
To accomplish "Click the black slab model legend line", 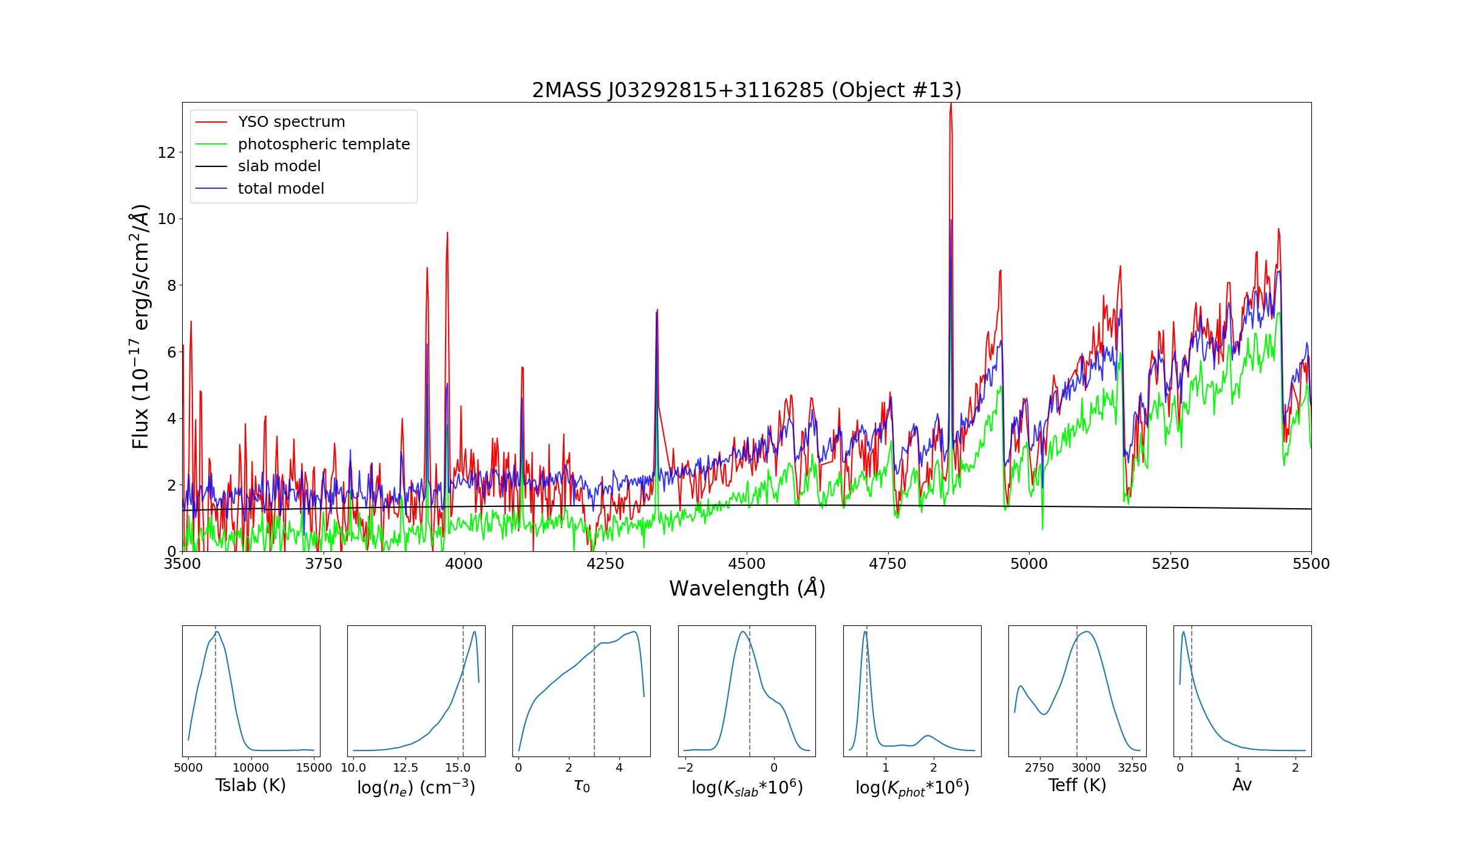I will (x=211, y=166).
